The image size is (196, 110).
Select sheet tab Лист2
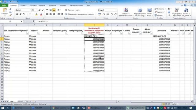[x=21, y=101]
